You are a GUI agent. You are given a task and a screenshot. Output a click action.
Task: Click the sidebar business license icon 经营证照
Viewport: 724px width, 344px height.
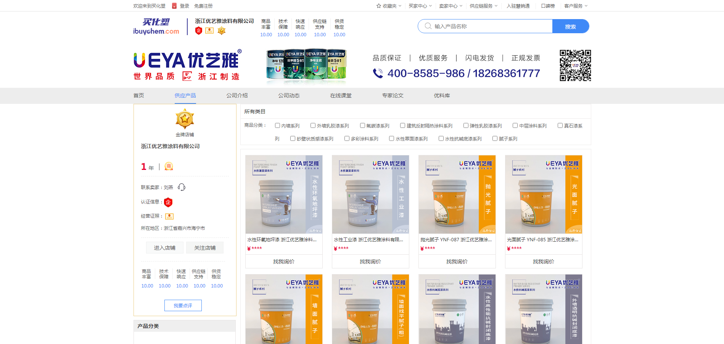169,216
